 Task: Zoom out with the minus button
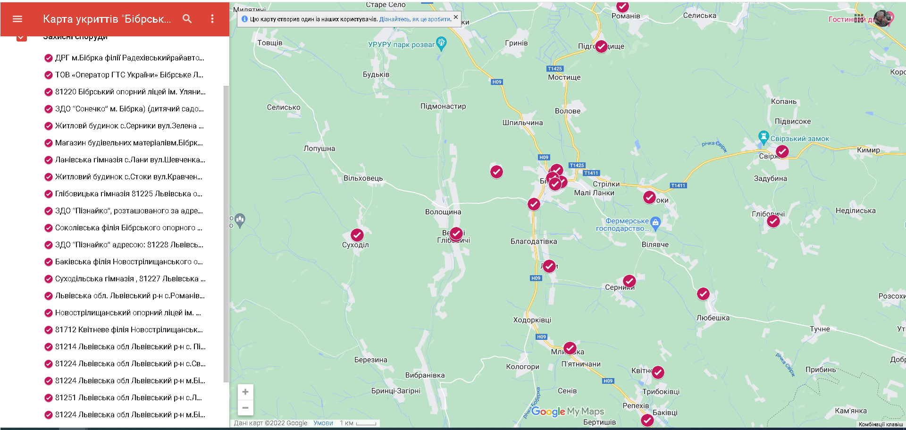coord(245,408)
